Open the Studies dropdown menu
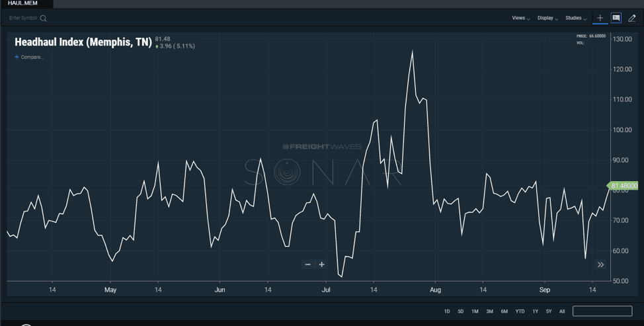The height and width of the screenshot is (326, 644). (575, 19)
